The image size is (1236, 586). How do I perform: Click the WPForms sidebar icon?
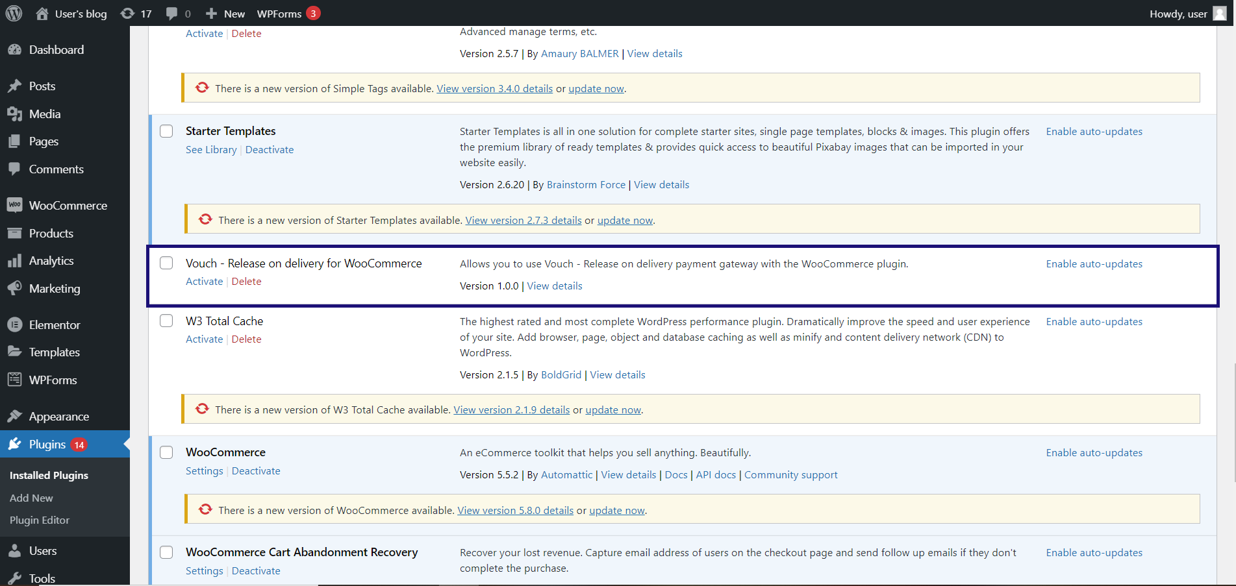pos(14,380)
